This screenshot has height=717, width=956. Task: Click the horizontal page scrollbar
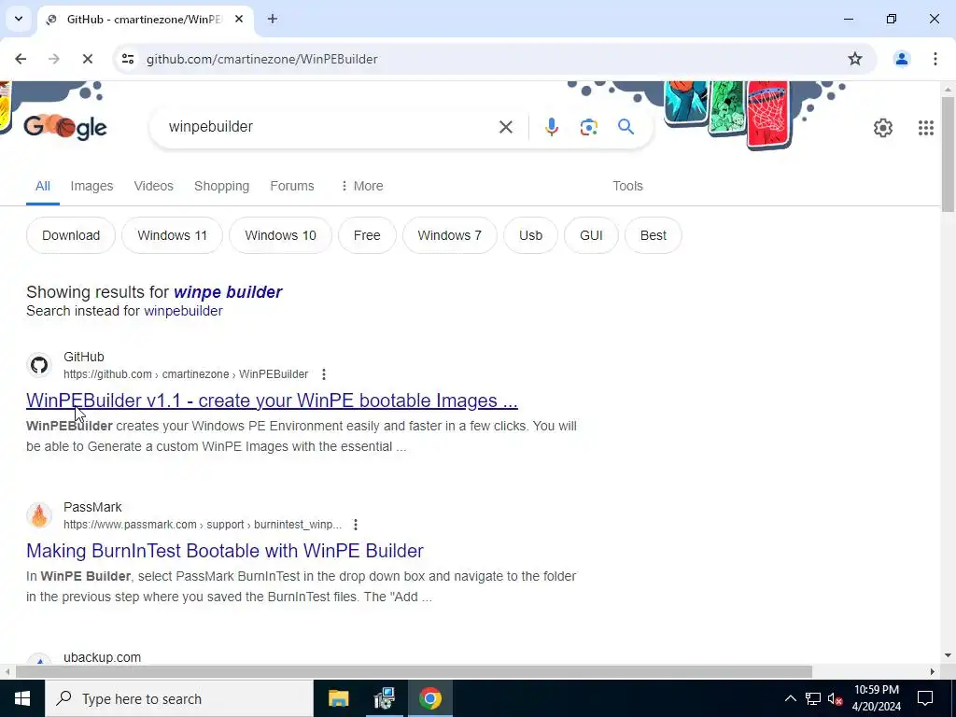click(414, 671)
